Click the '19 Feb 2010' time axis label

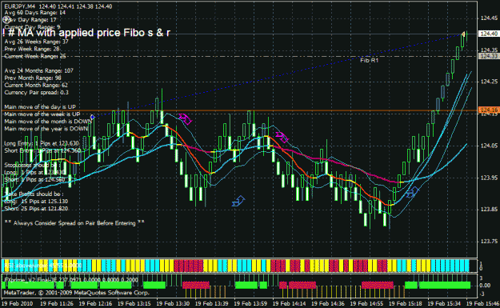[18, 303]
